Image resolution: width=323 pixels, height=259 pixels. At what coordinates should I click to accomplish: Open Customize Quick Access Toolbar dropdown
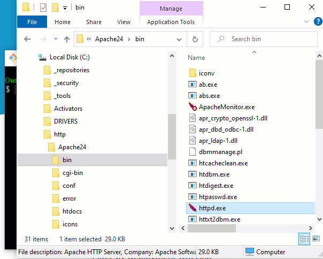[x=65, y=8]
